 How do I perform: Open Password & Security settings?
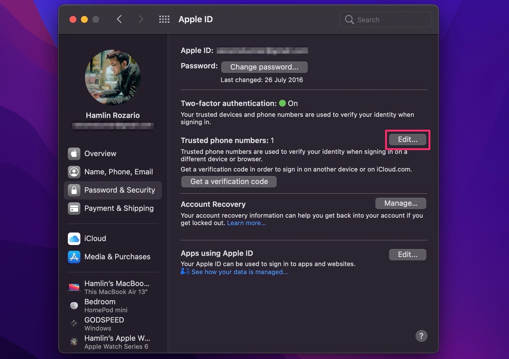(119, 190)
